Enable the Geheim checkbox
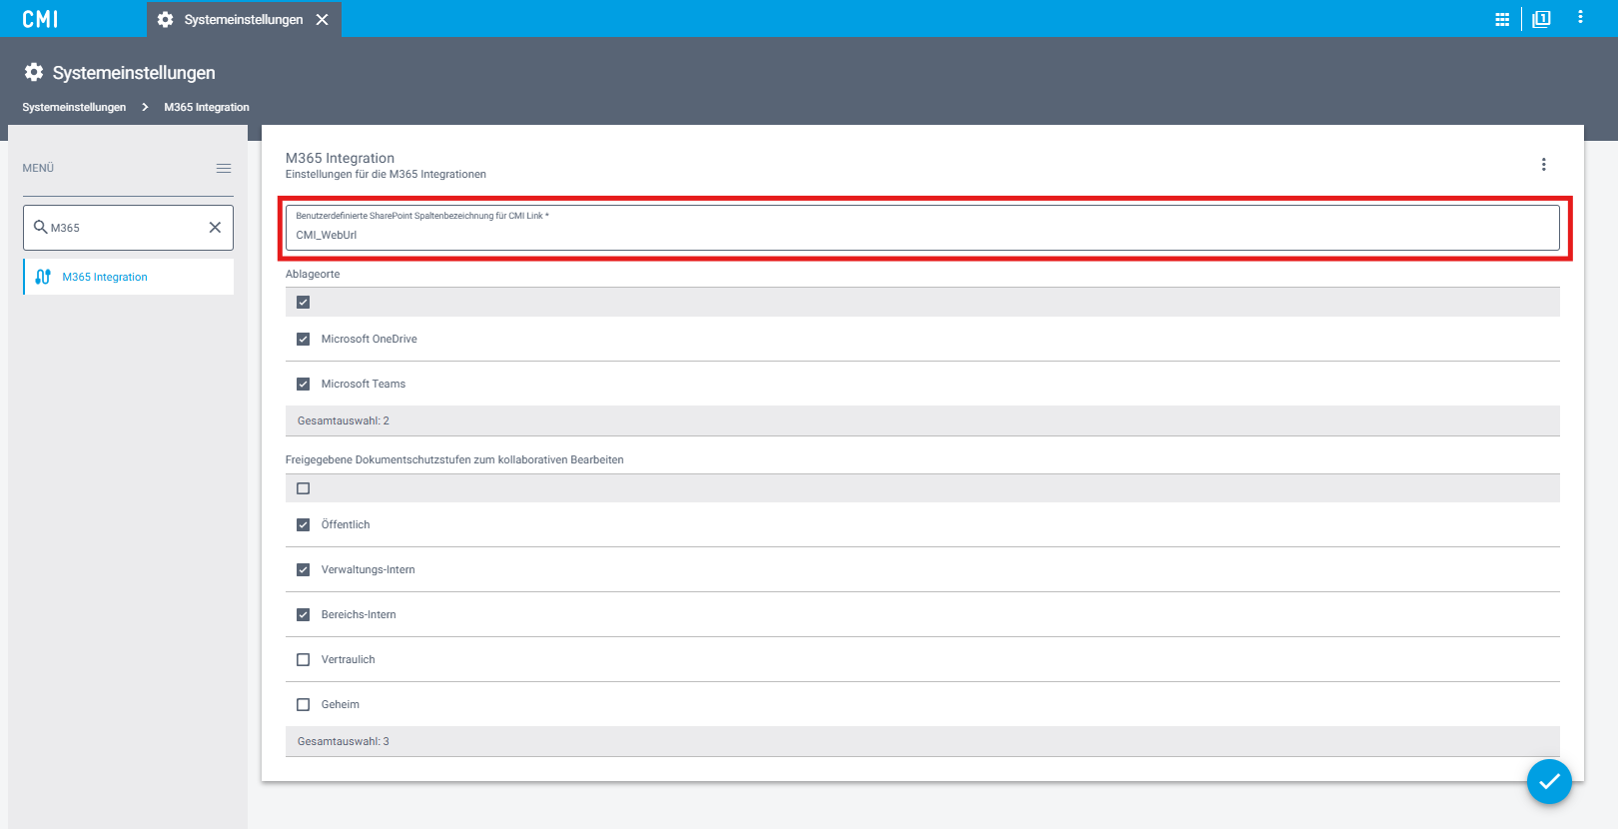Viewport: 1618px width, 829px height. coord(304,705)
